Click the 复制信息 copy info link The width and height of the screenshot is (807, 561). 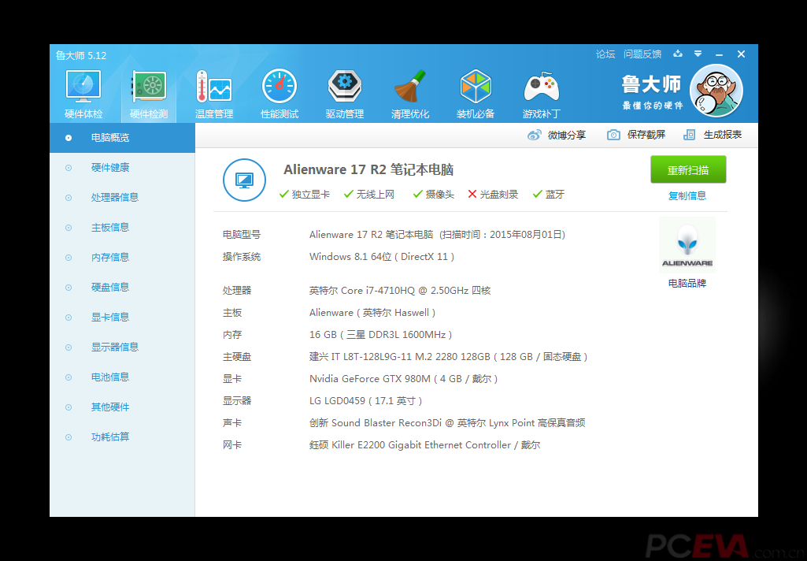pos(687,195)
